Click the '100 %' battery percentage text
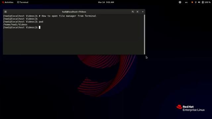Screen dimensions: 212x119 (207, 2)
